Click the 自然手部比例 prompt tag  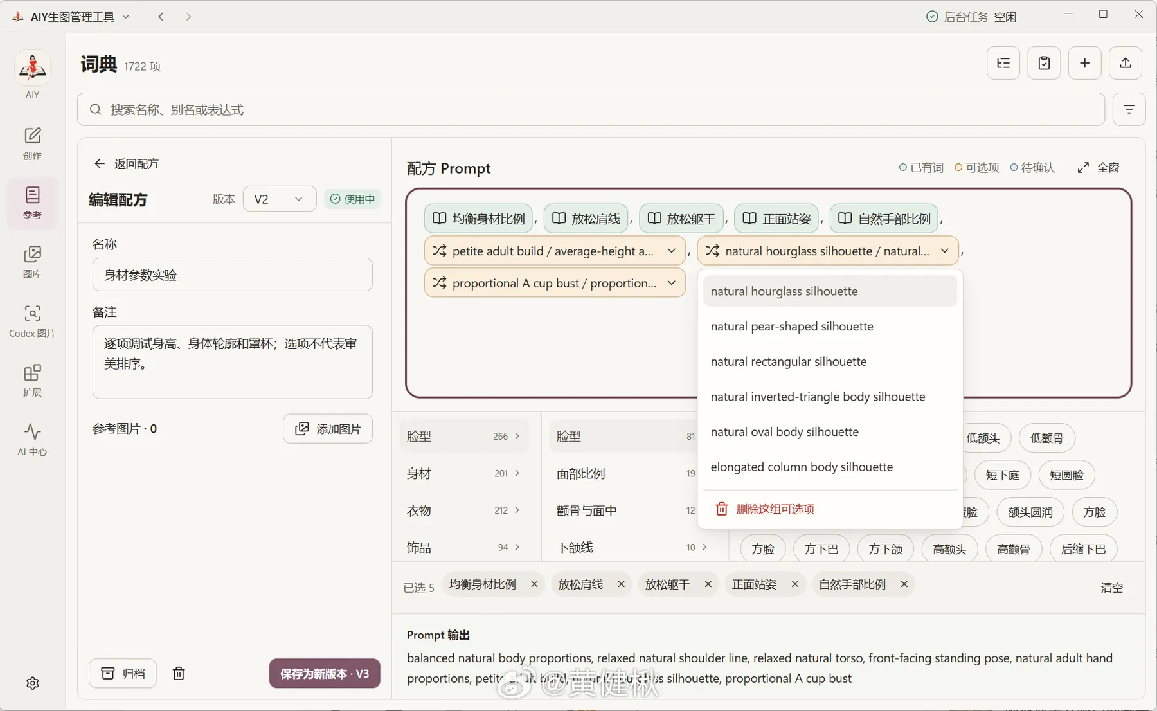[884, 219]
